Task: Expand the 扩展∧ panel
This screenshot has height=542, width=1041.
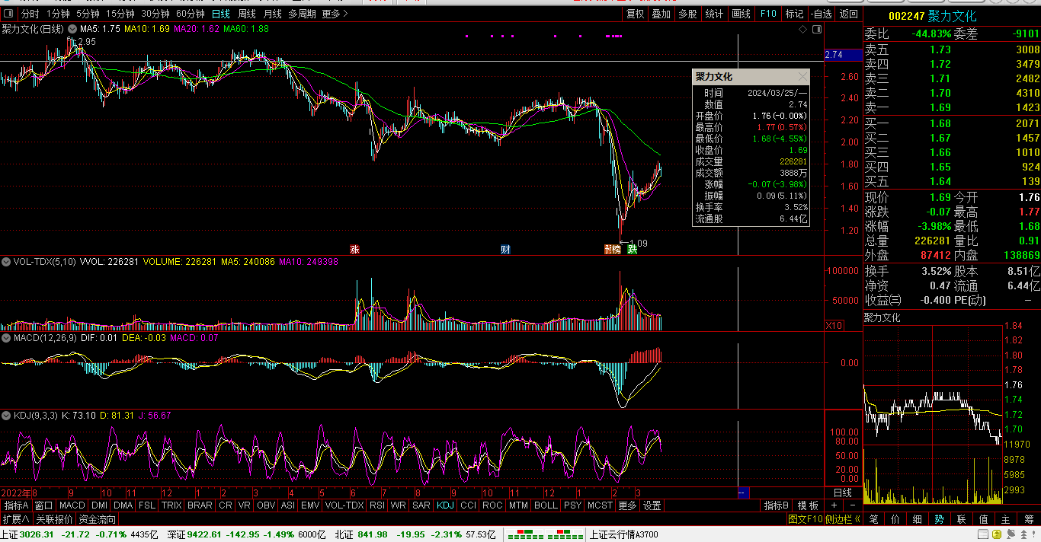Action: [15, 519]
